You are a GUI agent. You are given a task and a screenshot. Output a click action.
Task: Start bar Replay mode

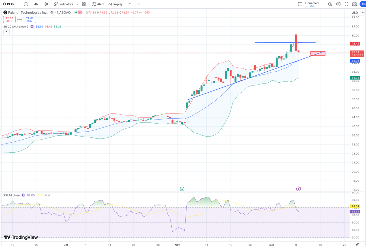click(x=116, y=4)
